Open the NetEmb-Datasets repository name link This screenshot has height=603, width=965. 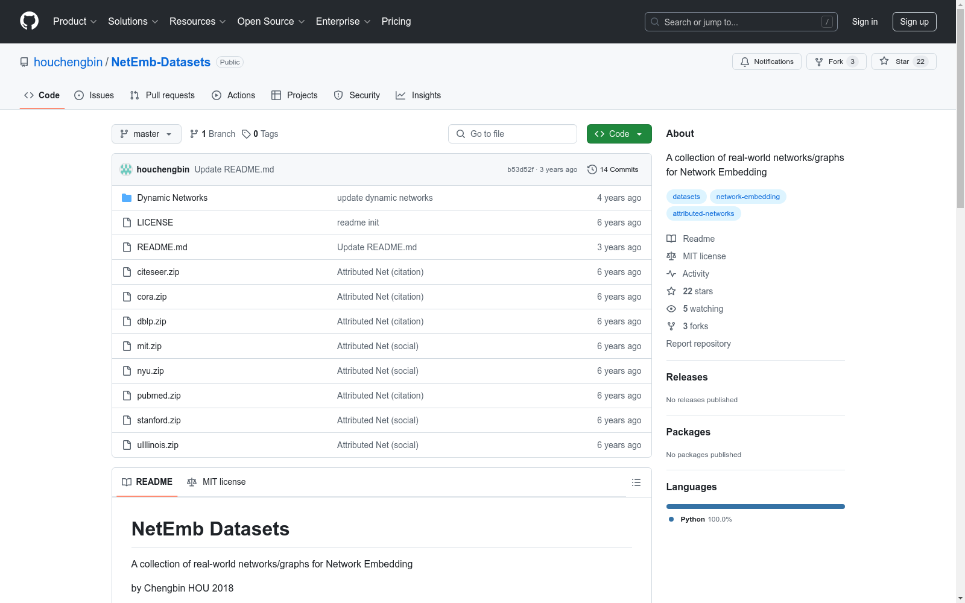[161, 62]
